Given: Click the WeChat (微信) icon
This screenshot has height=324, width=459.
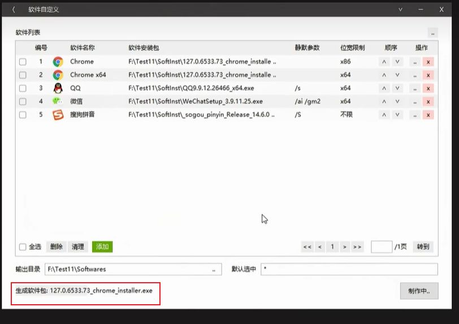Looking at the screenshot, I should coord(58,101).
